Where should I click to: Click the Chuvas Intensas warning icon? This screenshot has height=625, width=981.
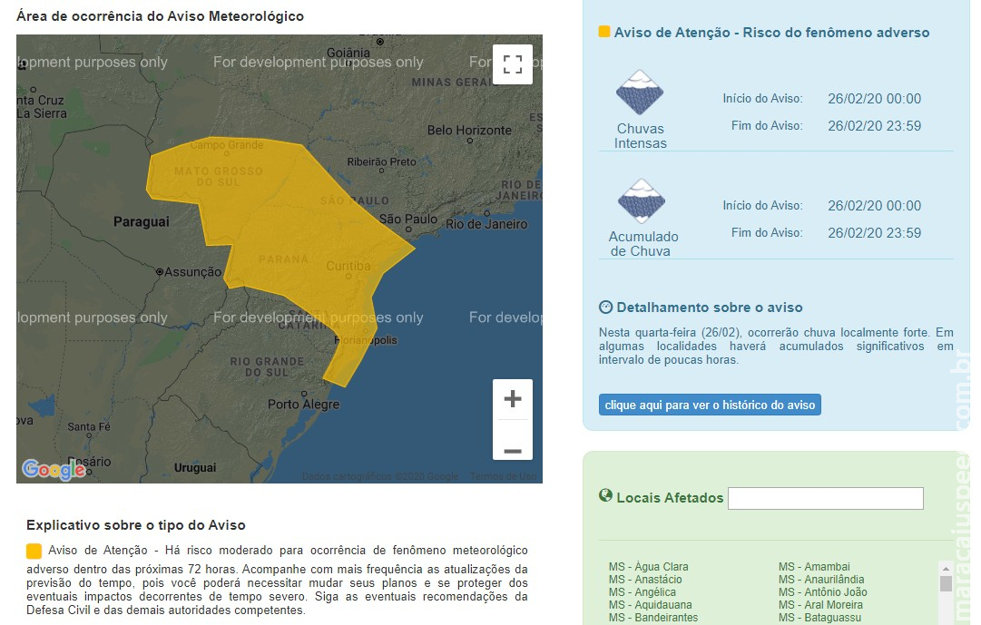point(640,93)
